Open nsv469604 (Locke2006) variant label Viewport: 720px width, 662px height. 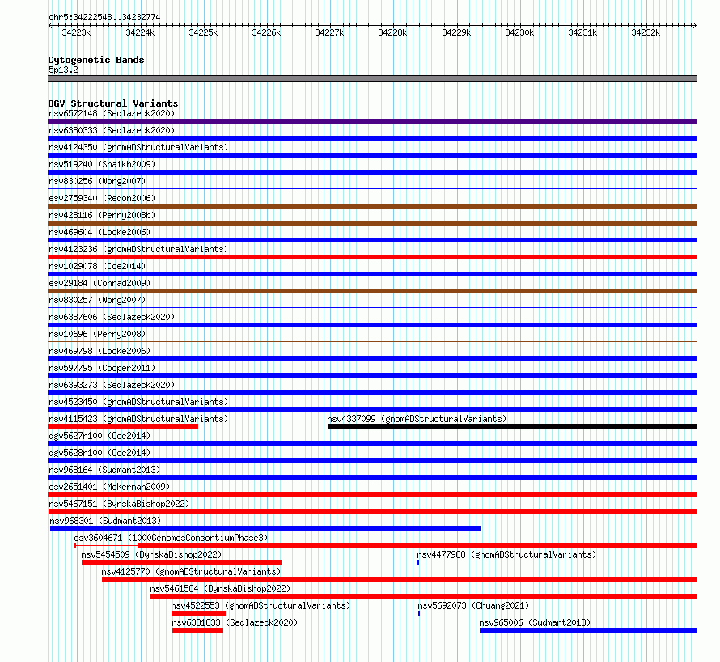(100, 232)
